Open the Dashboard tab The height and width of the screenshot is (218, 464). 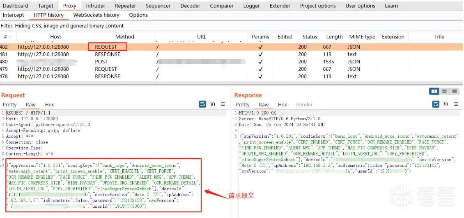click(15, 6)
